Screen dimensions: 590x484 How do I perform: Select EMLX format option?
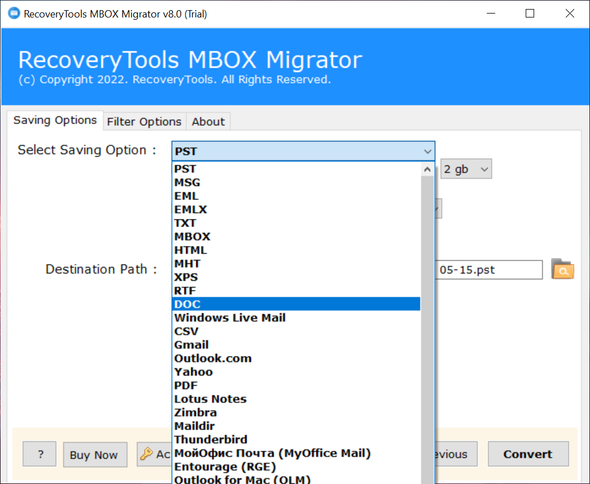[296, 210]
